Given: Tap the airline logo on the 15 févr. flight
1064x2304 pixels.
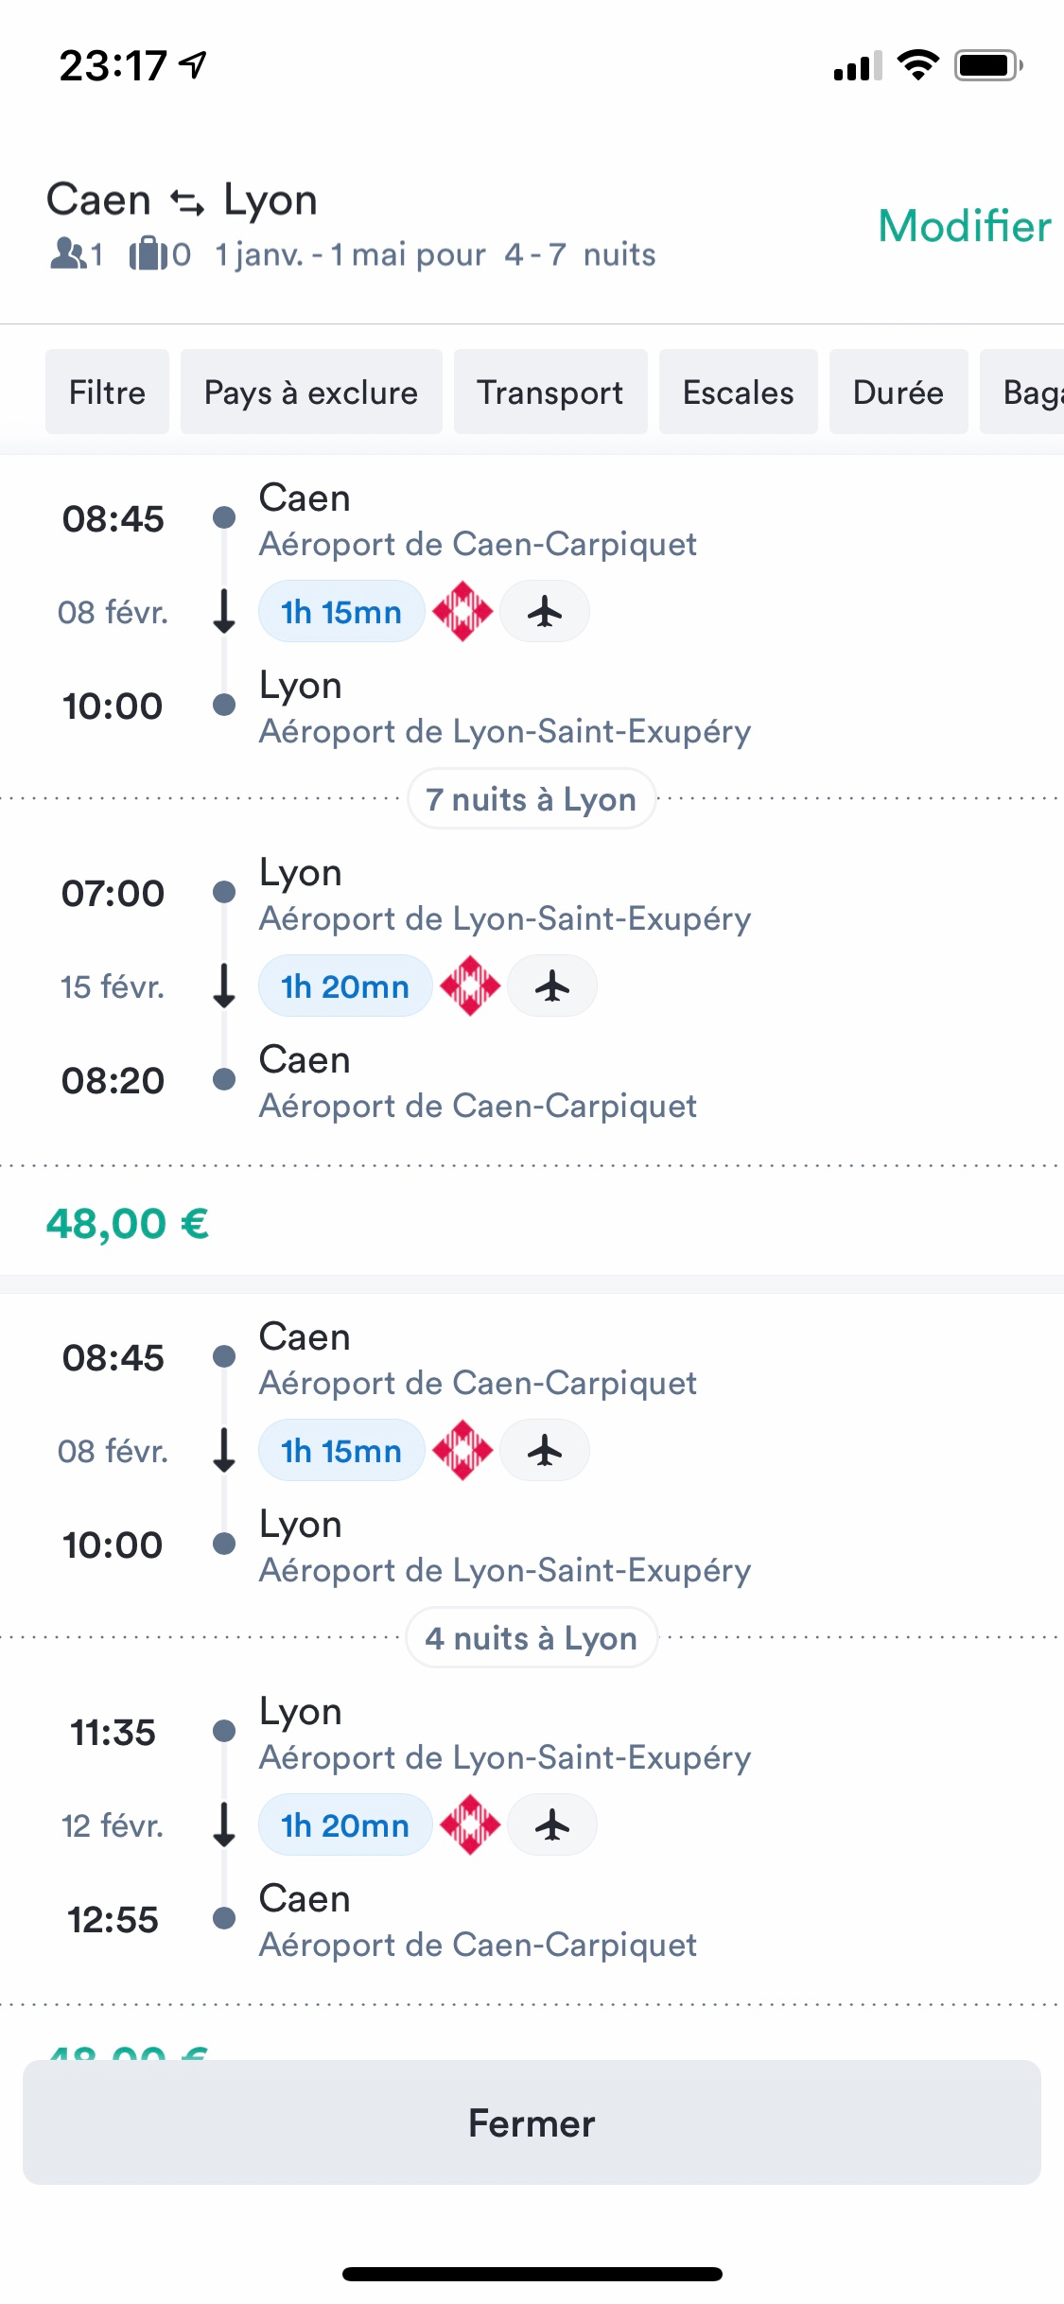Looking at the screenshot, I should click(470, 986).
